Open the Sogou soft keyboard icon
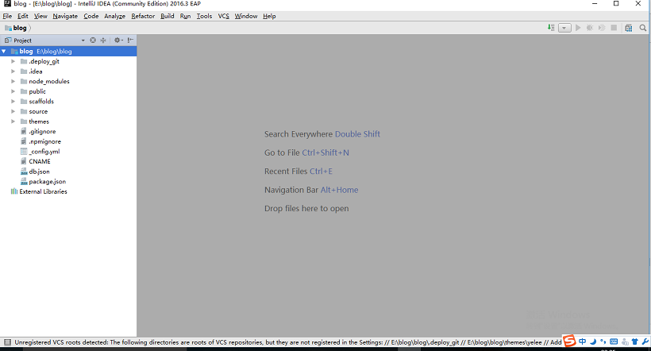Viewport: 651px width, 351px height. [x=614, y=341]
